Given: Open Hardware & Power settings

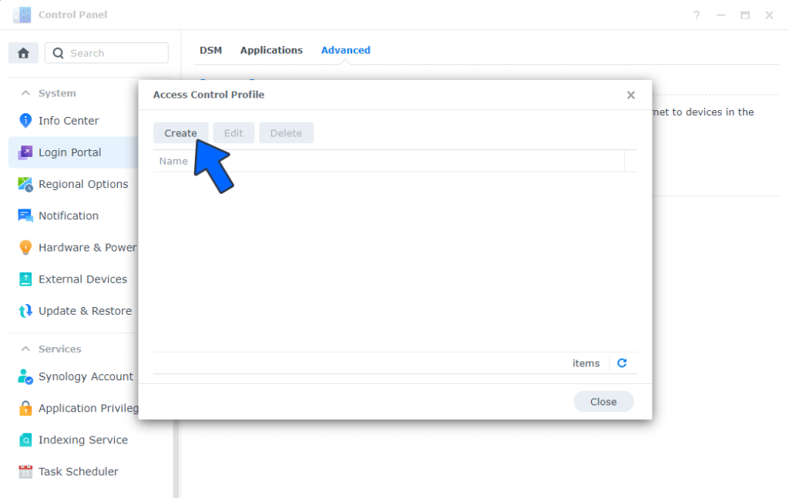Looking at the screenshot, I should coord(86,247).
